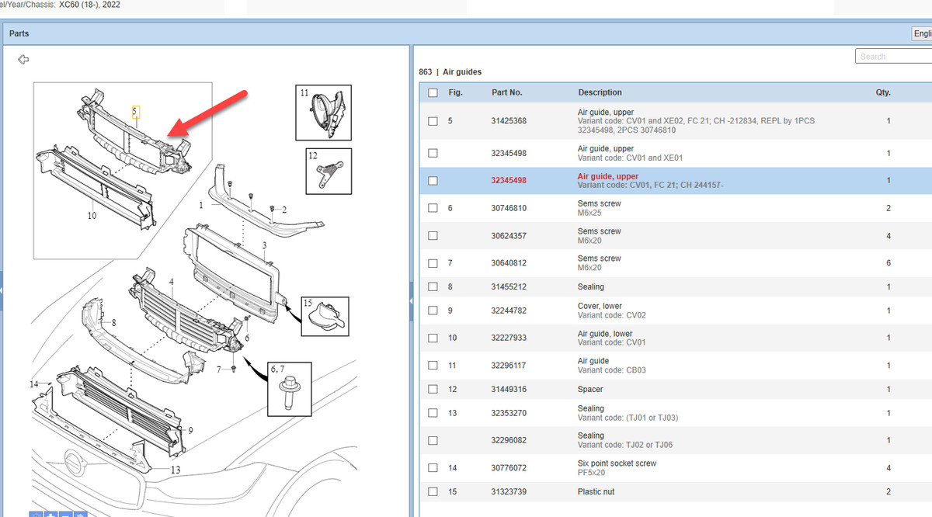
Task: Open the highlighted red part number 32345498
Action: point(508,181)
